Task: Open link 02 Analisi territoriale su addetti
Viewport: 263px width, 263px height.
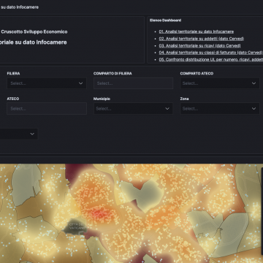Action: coord(202,39)
